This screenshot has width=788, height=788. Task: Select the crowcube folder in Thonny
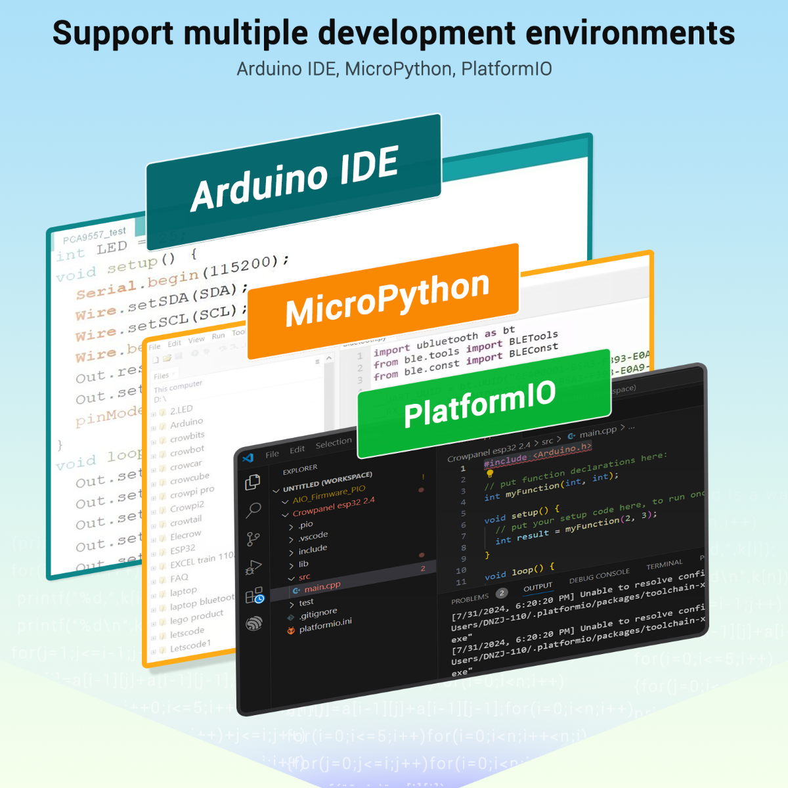click(x=190, y=478)
